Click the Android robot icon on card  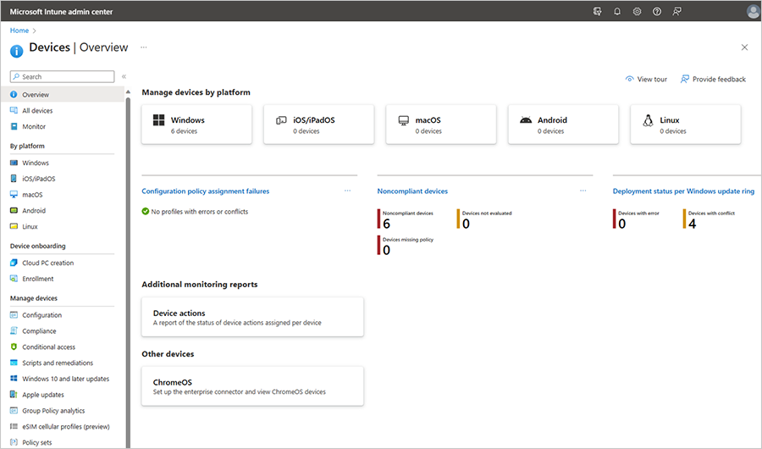point(526,119)
